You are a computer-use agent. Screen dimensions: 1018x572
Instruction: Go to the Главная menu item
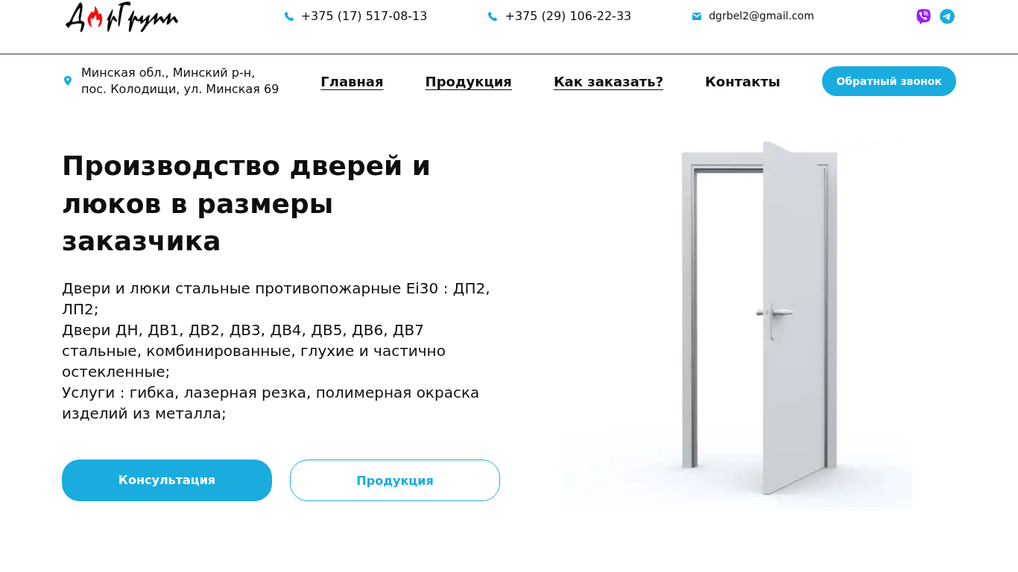coord(352,82)
